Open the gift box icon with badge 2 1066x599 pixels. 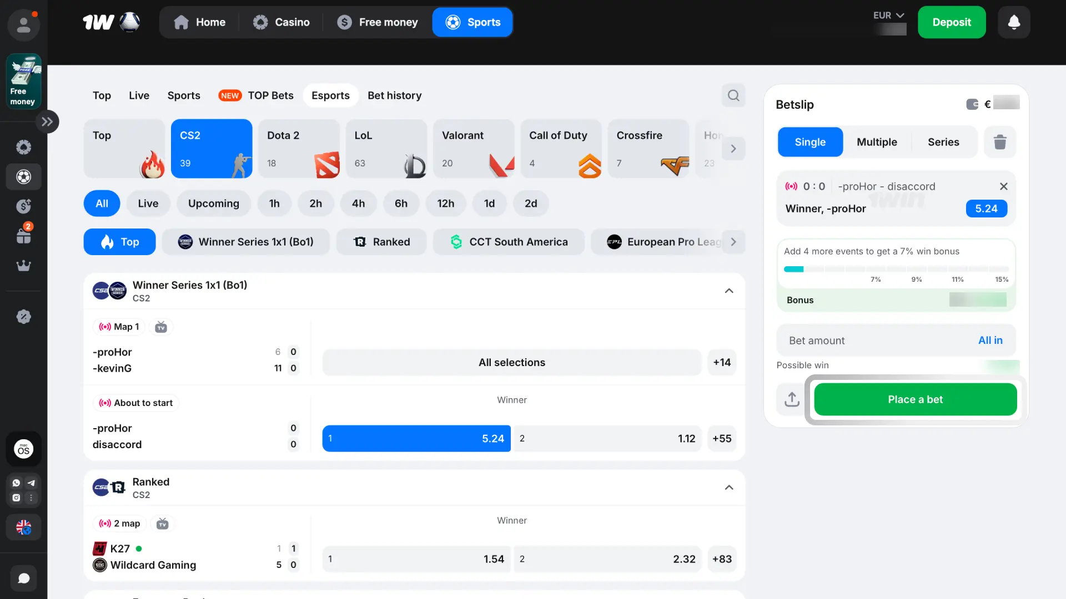23,235
